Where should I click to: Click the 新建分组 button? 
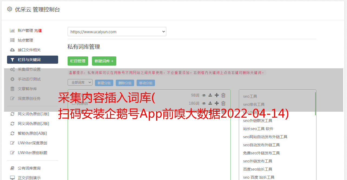coord(104,83)
